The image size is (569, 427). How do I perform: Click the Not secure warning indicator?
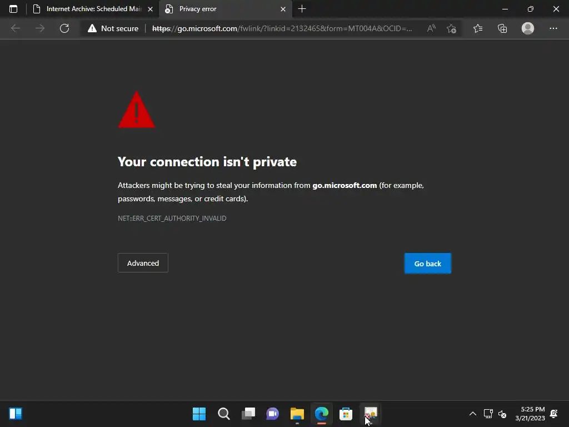point(113,28)
